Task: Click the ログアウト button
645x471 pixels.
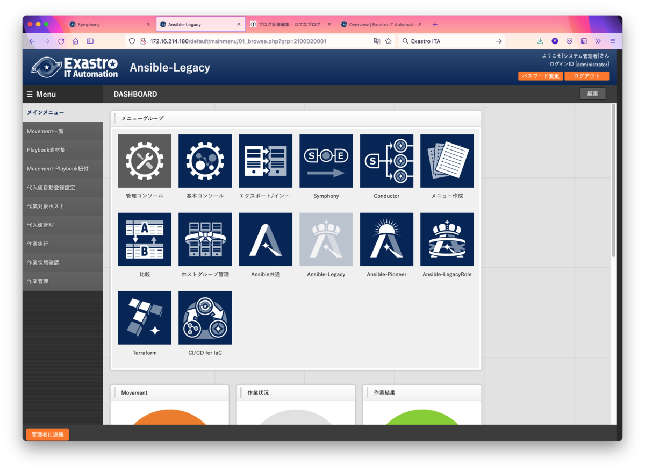Action: pos(587,76)
